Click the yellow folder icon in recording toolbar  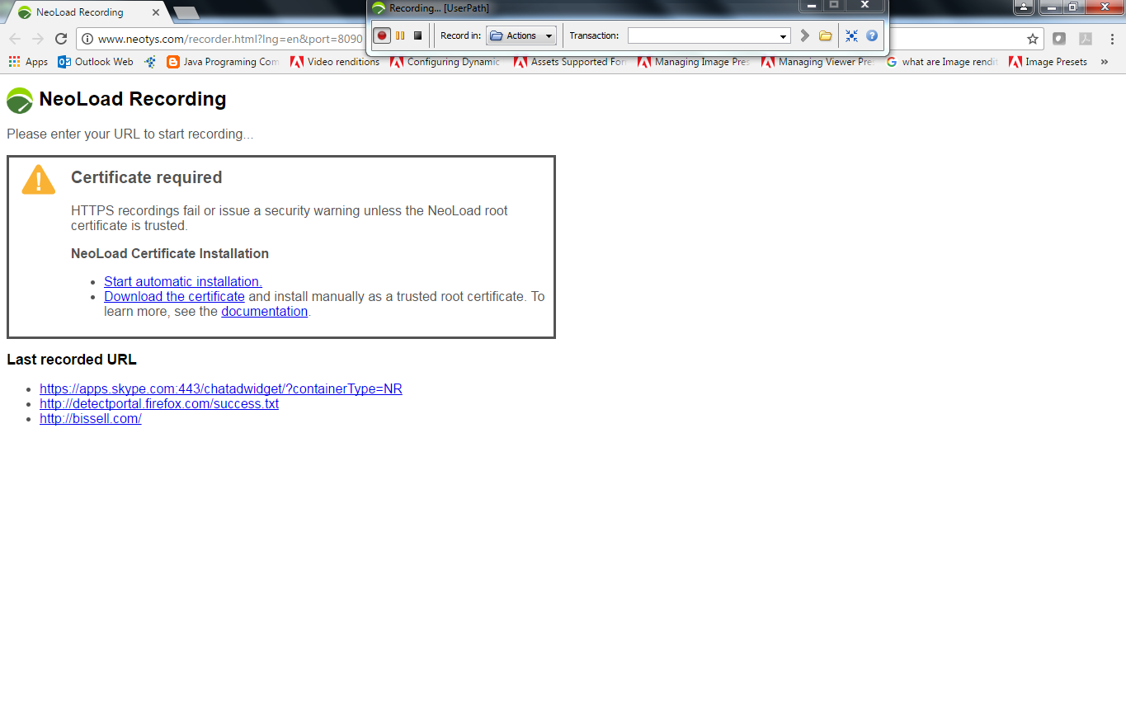tap(825, 35)
